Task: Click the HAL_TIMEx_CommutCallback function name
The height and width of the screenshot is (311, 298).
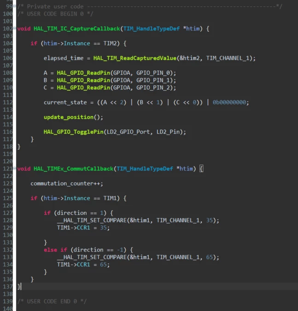Action: (x=73, y=169)
